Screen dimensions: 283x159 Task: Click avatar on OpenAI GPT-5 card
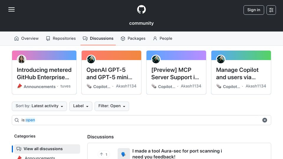(91, 59)
